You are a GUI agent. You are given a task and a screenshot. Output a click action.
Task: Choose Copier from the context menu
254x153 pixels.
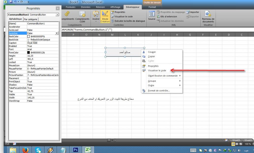(162, 56)
